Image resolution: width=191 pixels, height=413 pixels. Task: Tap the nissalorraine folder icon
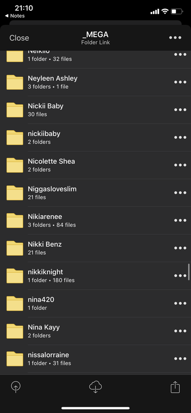pos(15,359)
